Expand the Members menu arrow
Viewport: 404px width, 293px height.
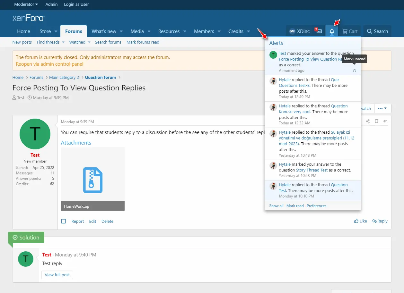[219, 31]
